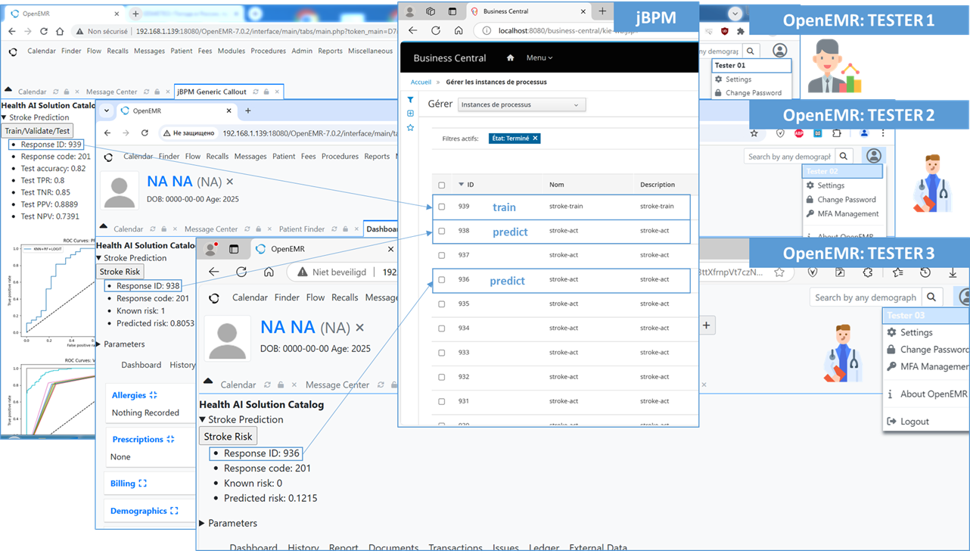The image size is (970, 551).
Task: Open the grid perspective icon below the filter
Action: [410, 113]
